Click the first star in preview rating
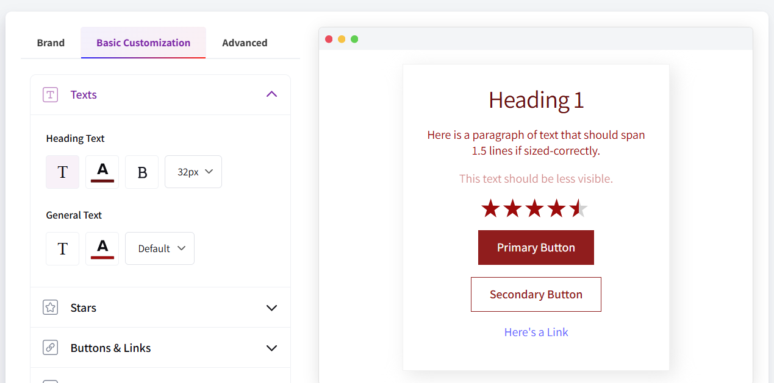Viewport: 774px width, 383px height. coord(490,208)
